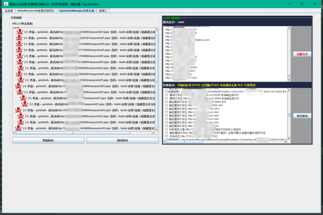Click the 清除所有 button
Screen dimensions: 323x215
(122, 140)
